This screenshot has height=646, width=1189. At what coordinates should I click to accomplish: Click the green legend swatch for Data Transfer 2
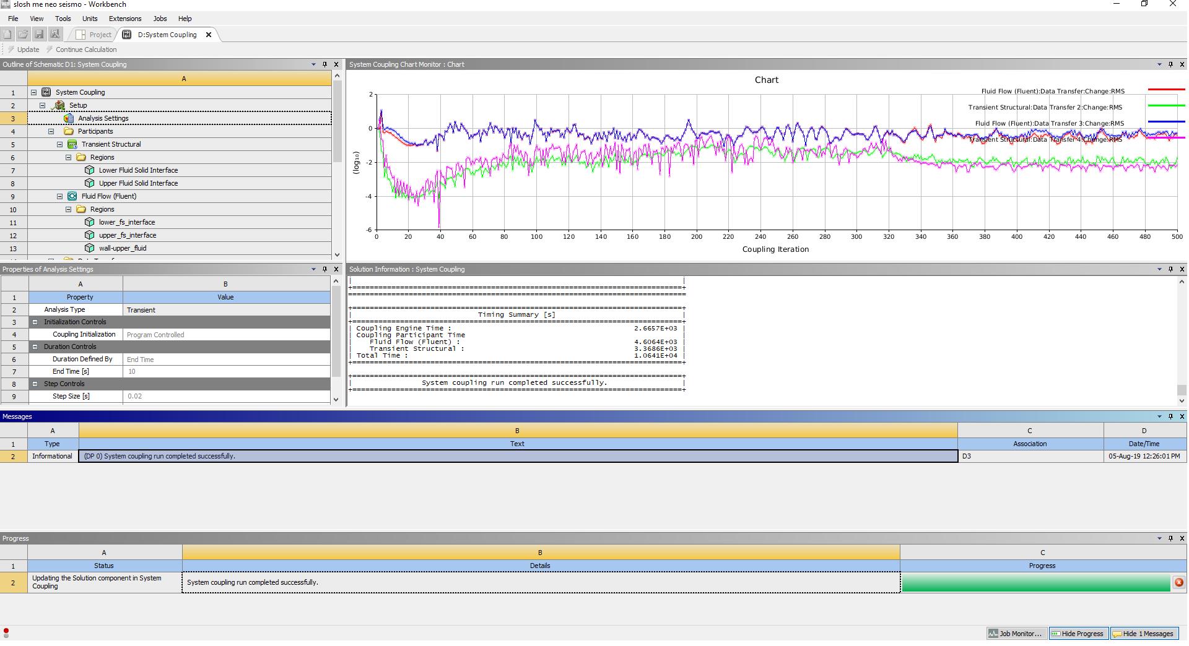click(x=1166, y=106)
